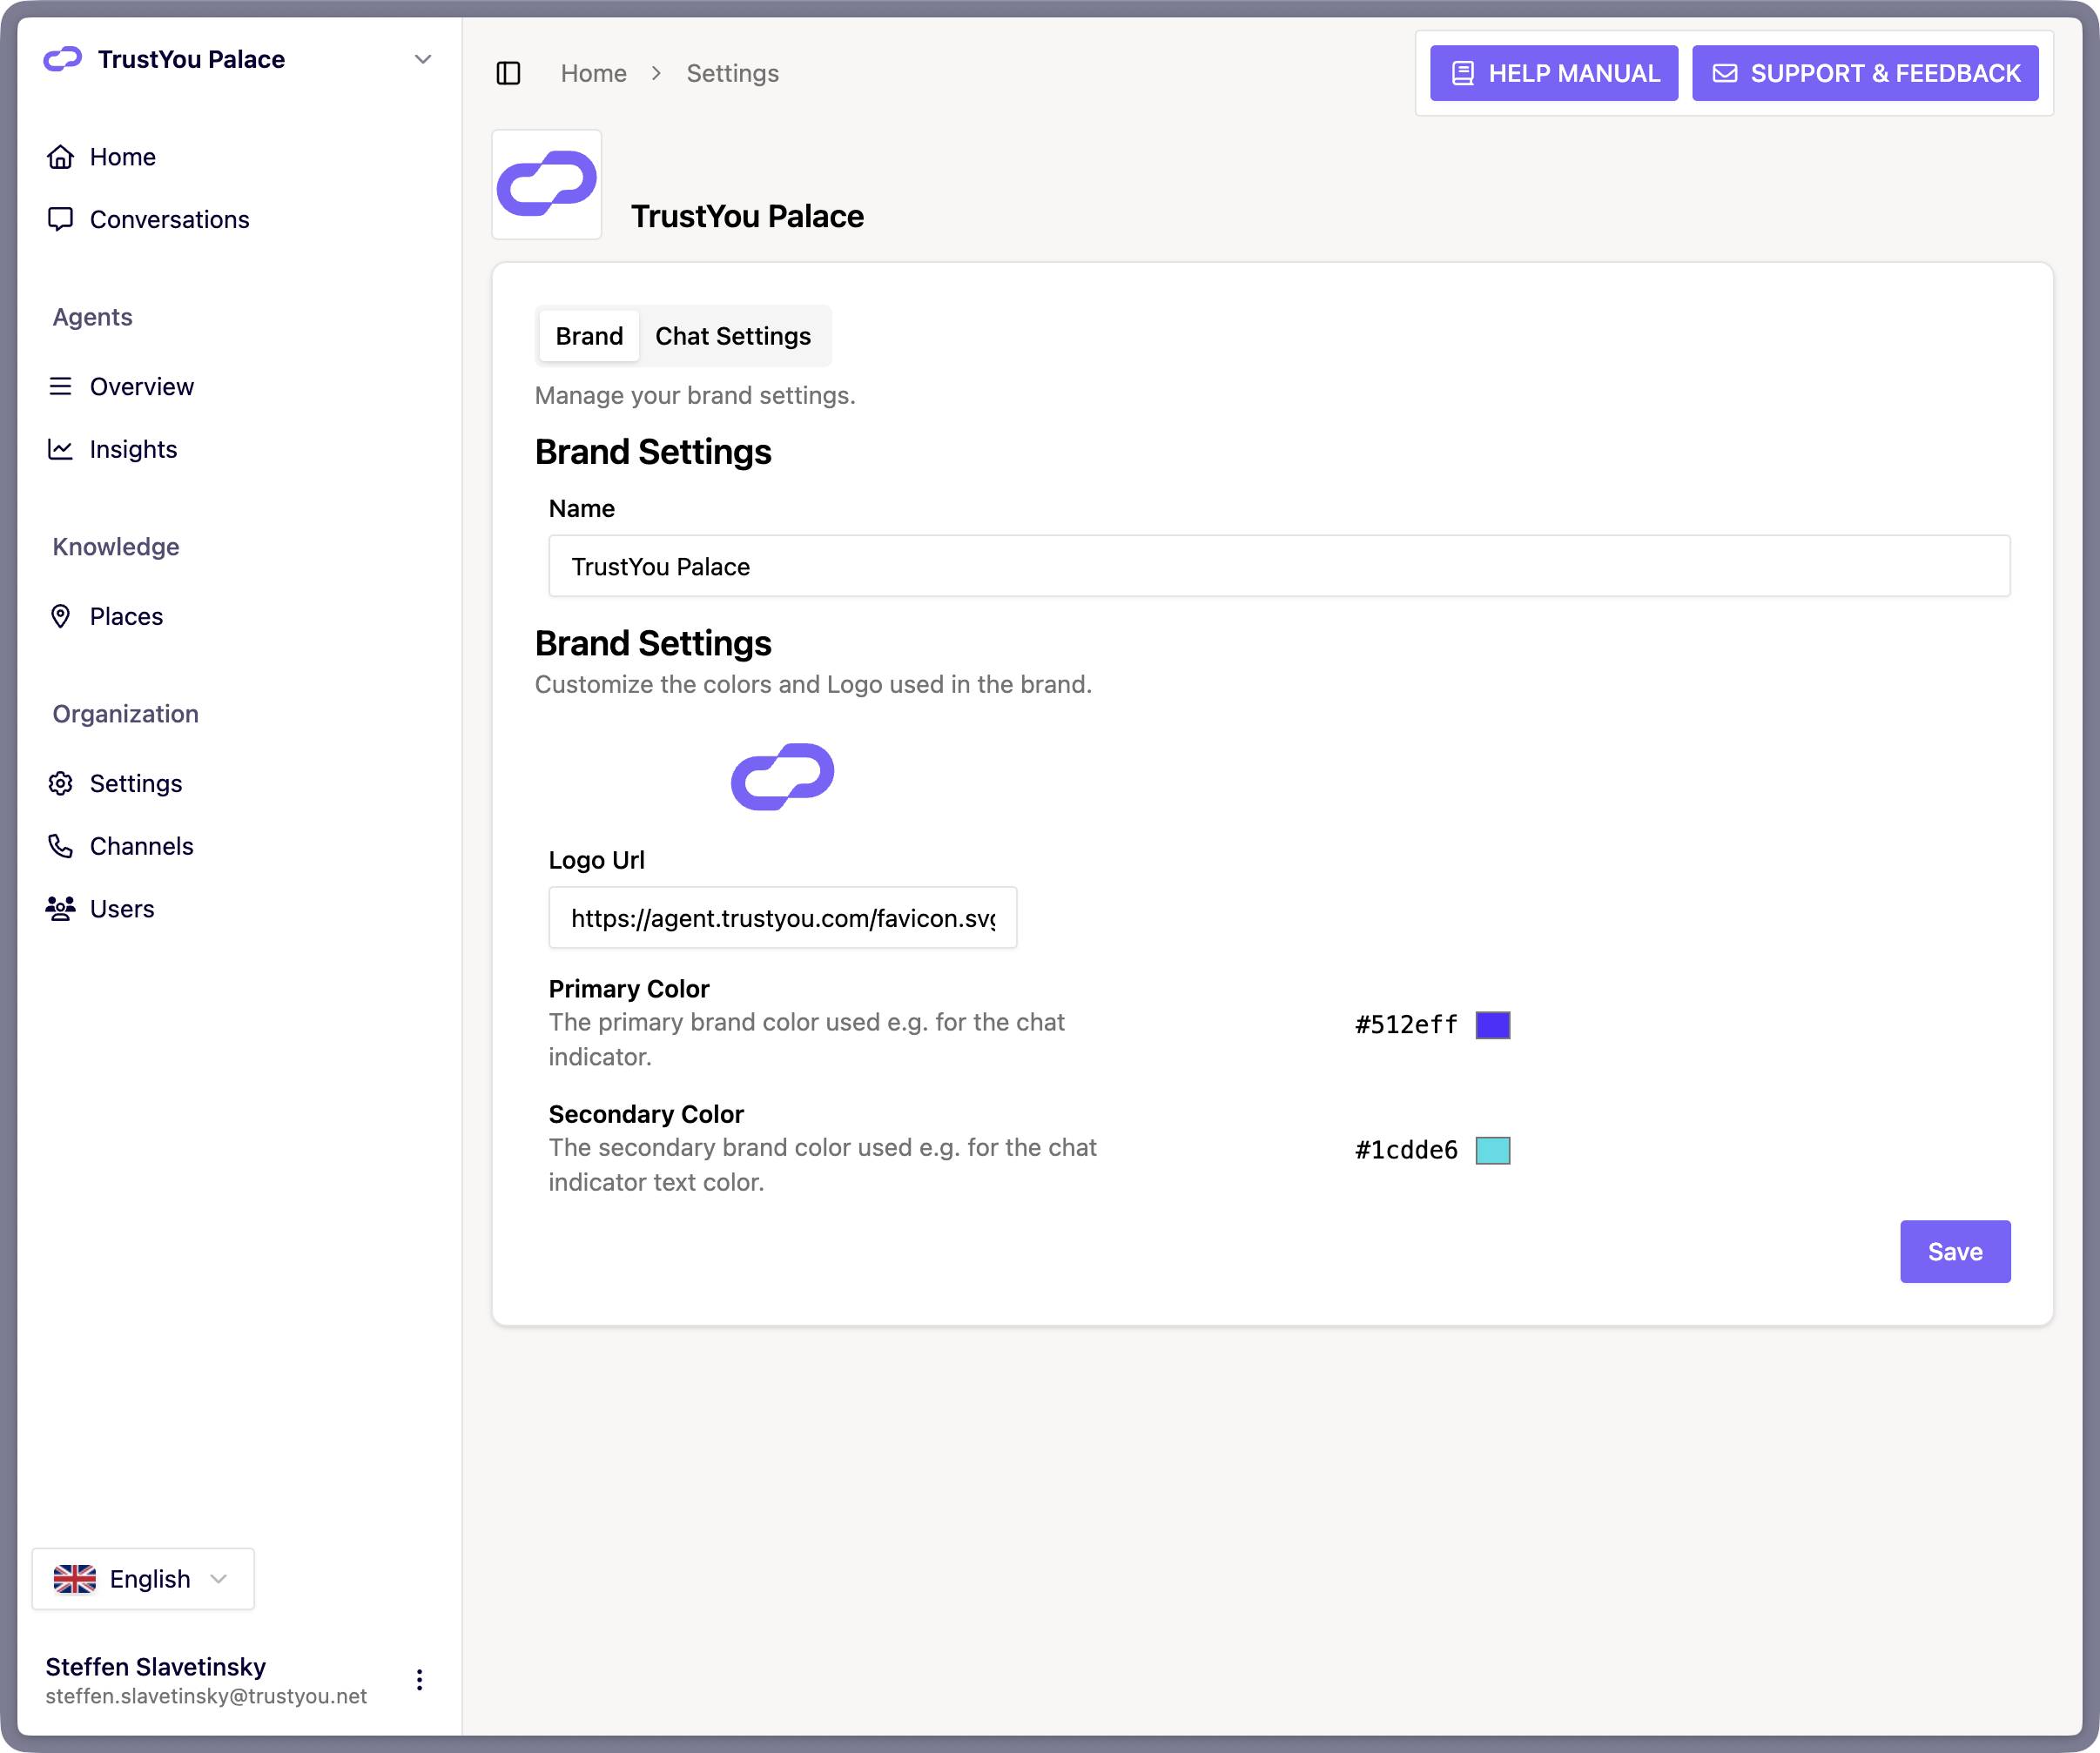
Task: Toggle the sidebar panel icon
Action: 508,73
